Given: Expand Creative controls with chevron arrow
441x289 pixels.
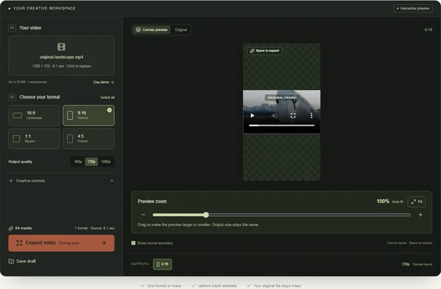Looking at the screenshot, I should [x=112, y=181].
